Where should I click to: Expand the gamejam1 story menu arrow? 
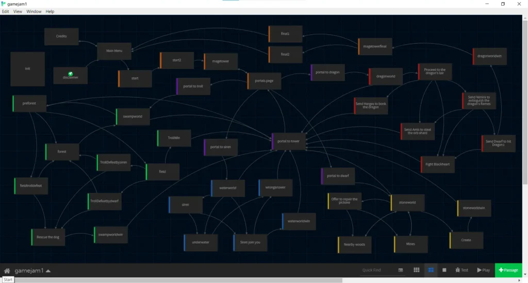point(48,271)
